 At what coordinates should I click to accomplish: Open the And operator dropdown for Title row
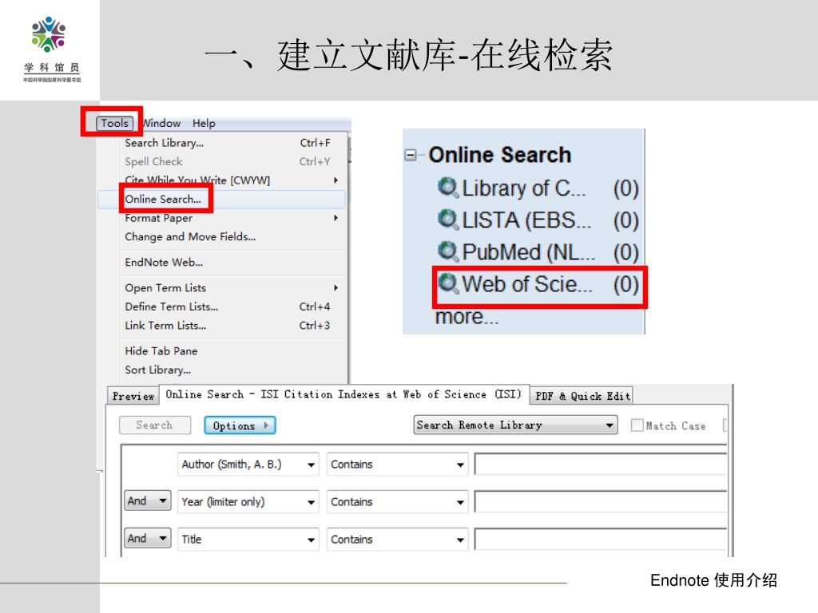click(148, 539)
